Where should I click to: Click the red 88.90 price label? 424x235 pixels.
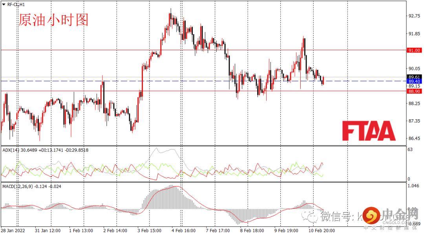[x=414, y=91]
